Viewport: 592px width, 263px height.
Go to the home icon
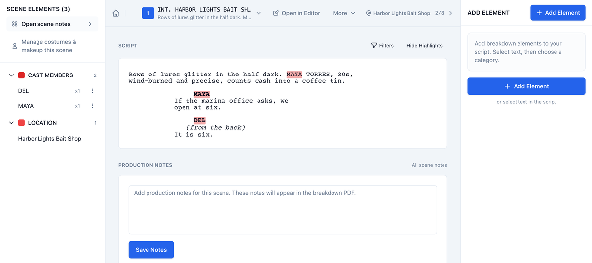coord(116,13)
